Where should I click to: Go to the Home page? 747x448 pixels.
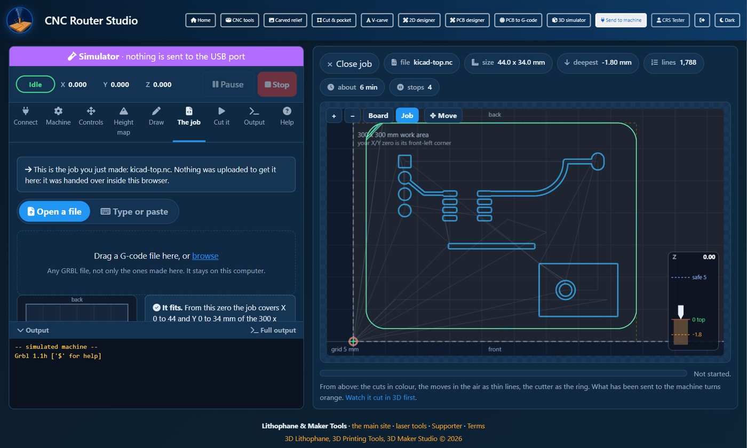click(201, 20)
